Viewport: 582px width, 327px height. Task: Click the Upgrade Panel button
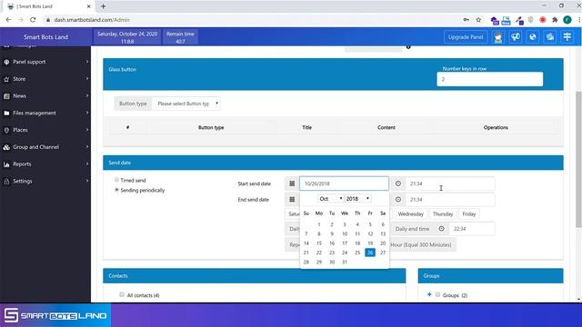coord(466,37)
